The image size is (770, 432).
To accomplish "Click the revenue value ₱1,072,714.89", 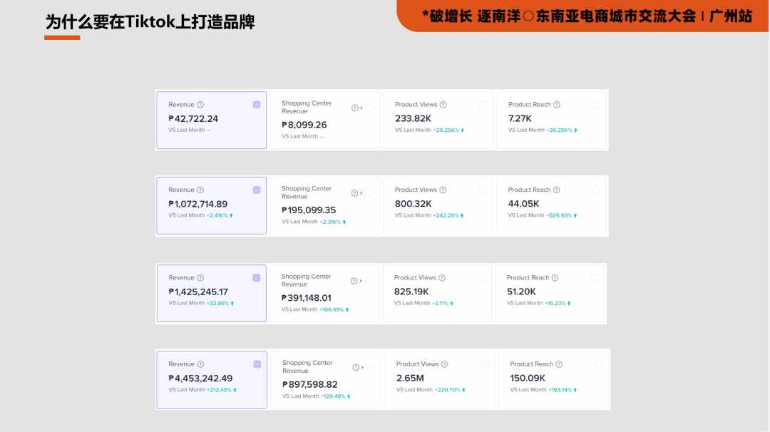I will tap(198, 204).
